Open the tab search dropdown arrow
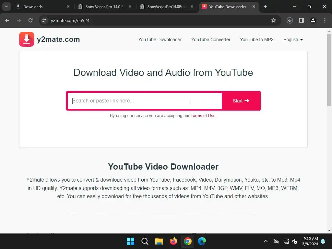Viewport: 332px width, 249px height. 6,6
